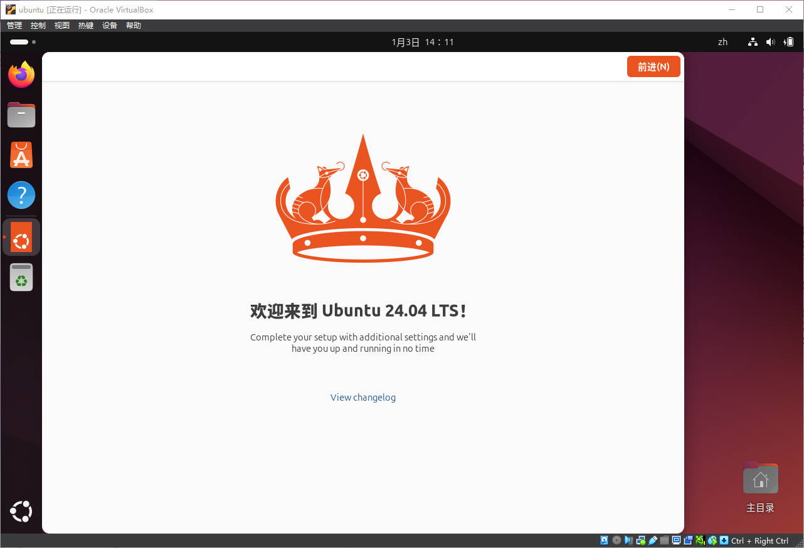The image size is (804, 548).
Task: Click the network status icon in top bar
Action: tap(753, 42)
